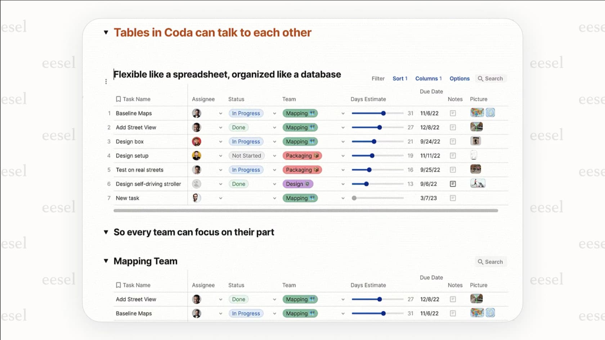Open the team dropdown for Design setup
The height and width of the screenshot is (340, 605).
(343, 156)
